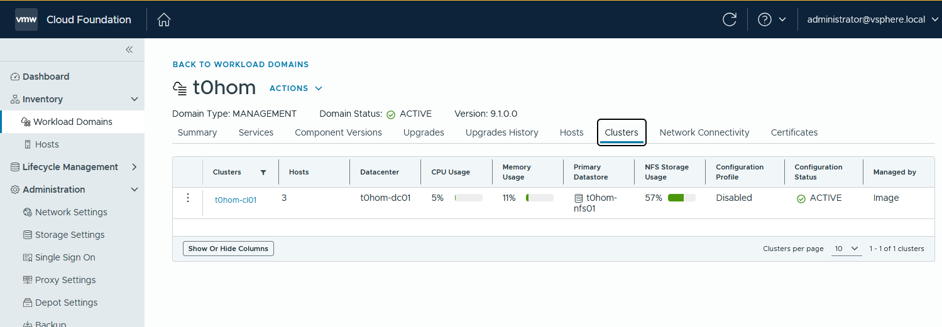Open the vertical ellipsis menu for t0hom-cl01
Screen dimensions: 942x327
coord(187,198)
